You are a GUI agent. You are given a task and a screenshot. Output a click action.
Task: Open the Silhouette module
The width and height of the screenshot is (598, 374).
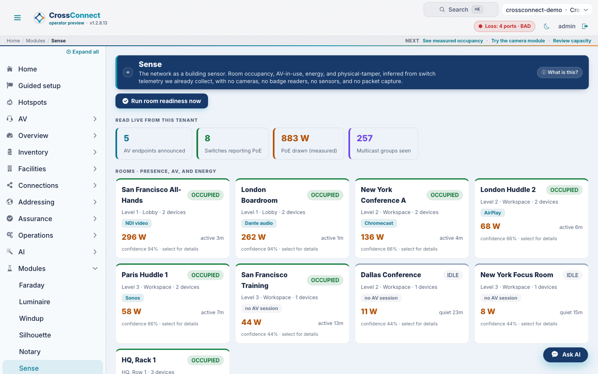point(53,335)
